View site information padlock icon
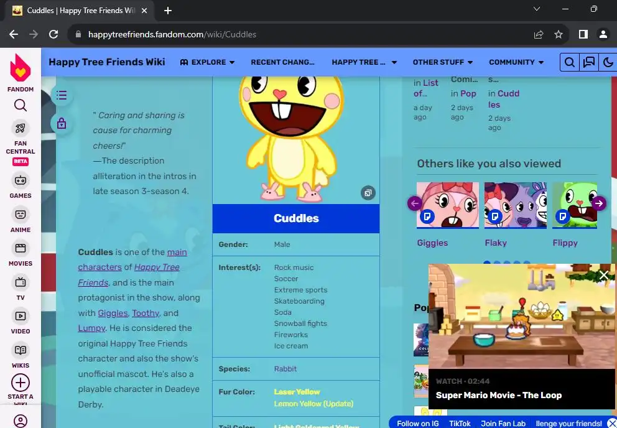Viewport: 617px width, 428px height. pos(78,34)
